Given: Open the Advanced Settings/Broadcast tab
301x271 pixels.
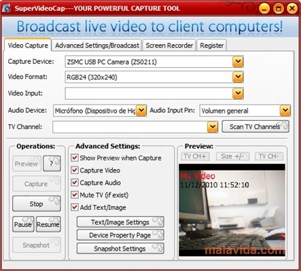Looking at the screenshot, I should [x=97, y=46].
